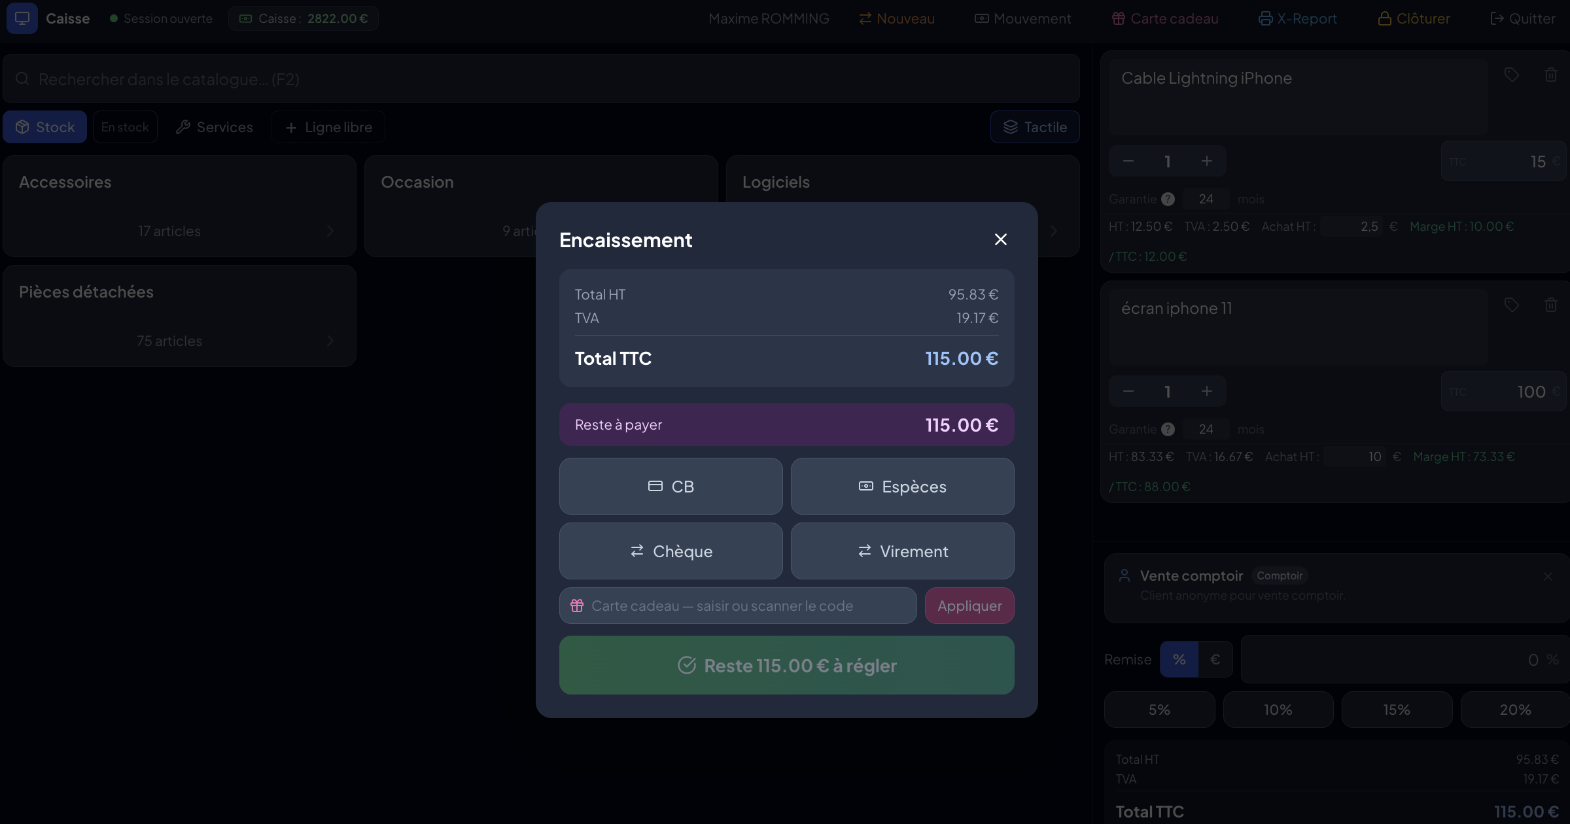1570x824 pixels.
Task: Start a Nouveau sale
Action: 896,18
